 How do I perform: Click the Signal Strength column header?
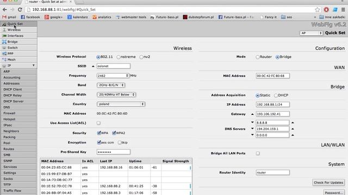click(x=176, y=161)
